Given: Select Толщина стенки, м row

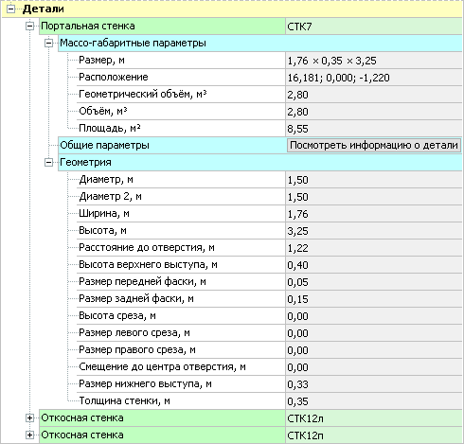Looking at the screenshot, I should 270,401.
